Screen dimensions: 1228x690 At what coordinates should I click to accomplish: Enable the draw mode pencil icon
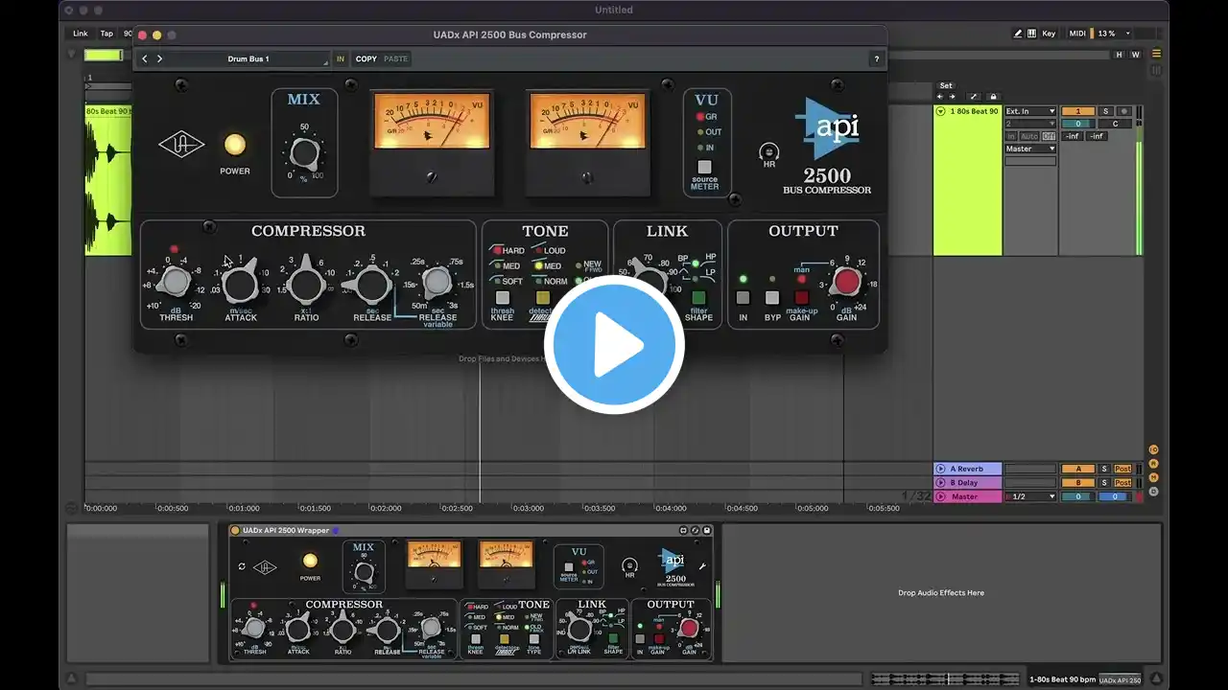tap(1018, 34)
